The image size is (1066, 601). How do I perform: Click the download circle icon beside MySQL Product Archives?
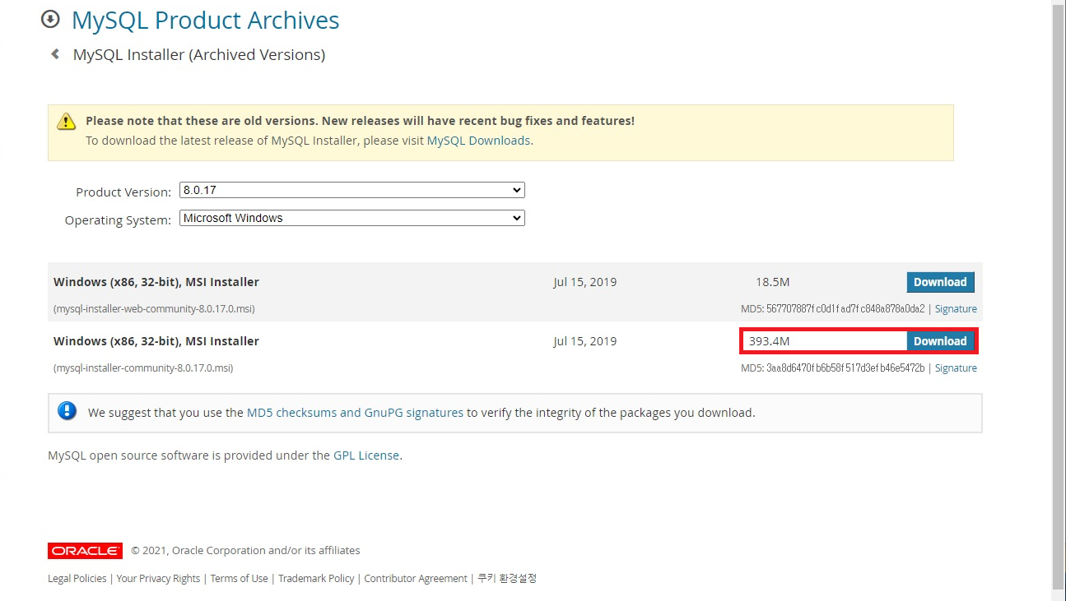(x=50, y=19)
